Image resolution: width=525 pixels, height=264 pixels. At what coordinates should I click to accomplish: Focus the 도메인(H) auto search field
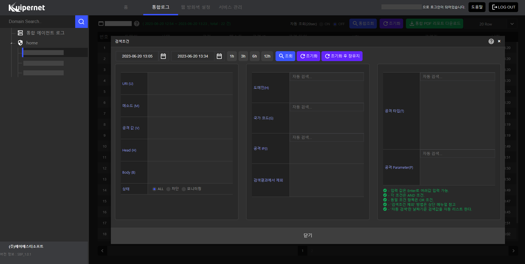pos(327,77)
